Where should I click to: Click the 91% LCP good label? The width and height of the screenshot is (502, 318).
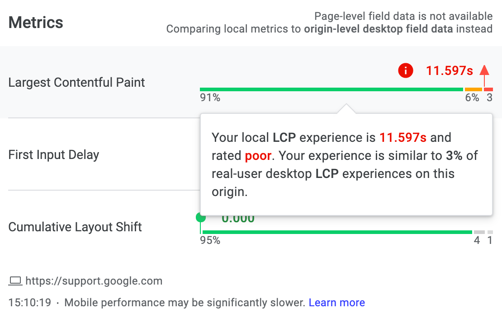210,98
